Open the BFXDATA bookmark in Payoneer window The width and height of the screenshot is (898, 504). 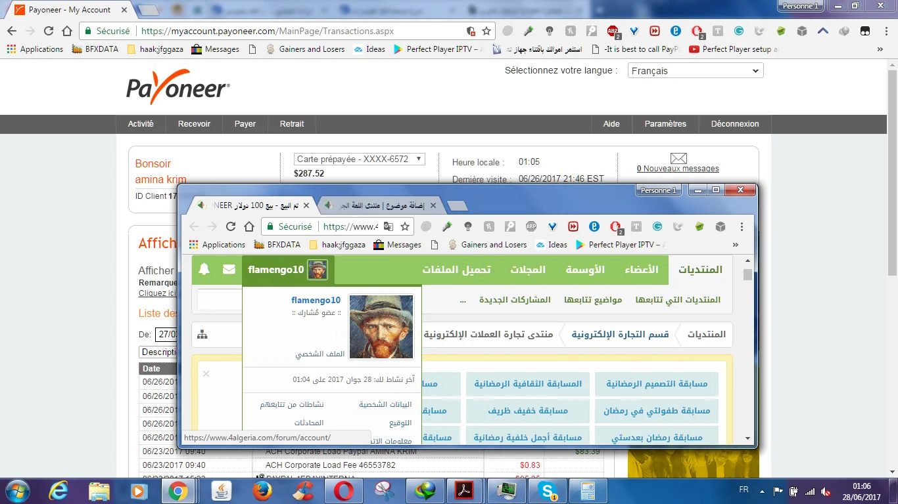[95, 49]
